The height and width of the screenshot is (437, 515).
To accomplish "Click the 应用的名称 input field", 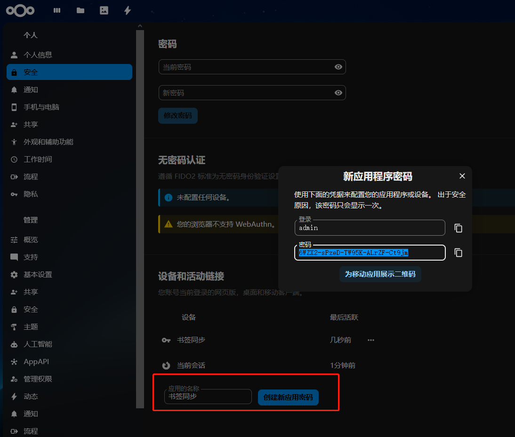I will pyautogui.click(x=208, y=397).
